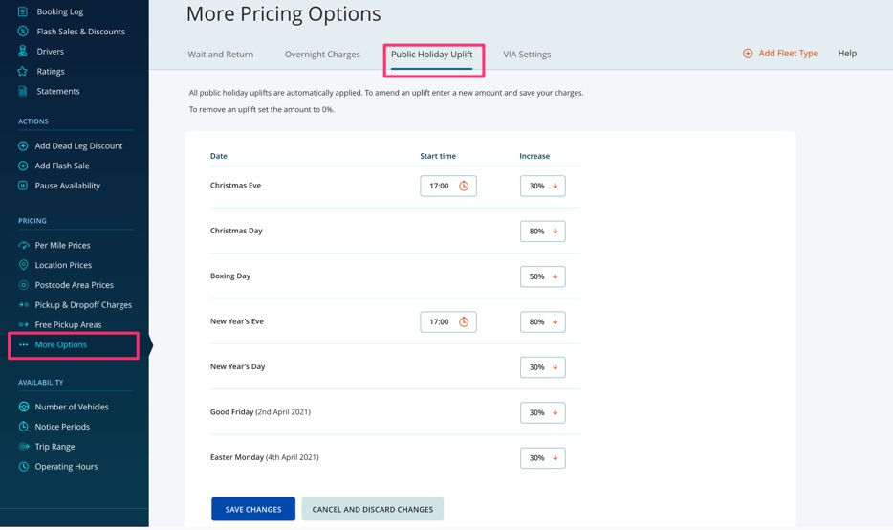893x530 pixels.
Task: Open the Christmas Day increase dropdown
Action: tap(543, 232)
